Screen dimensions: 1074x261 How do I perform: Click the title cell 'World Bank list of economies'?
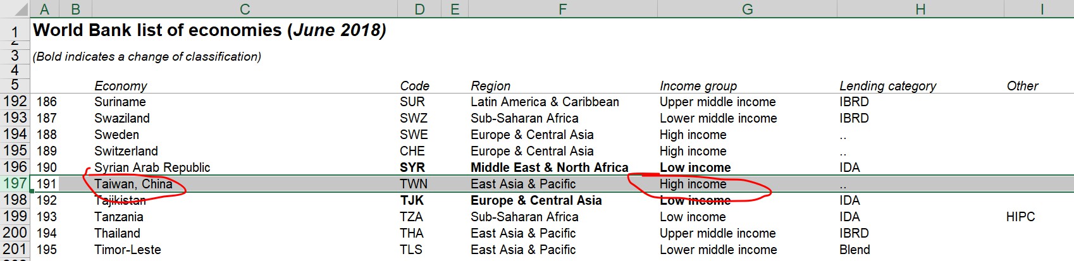[209, 30]
